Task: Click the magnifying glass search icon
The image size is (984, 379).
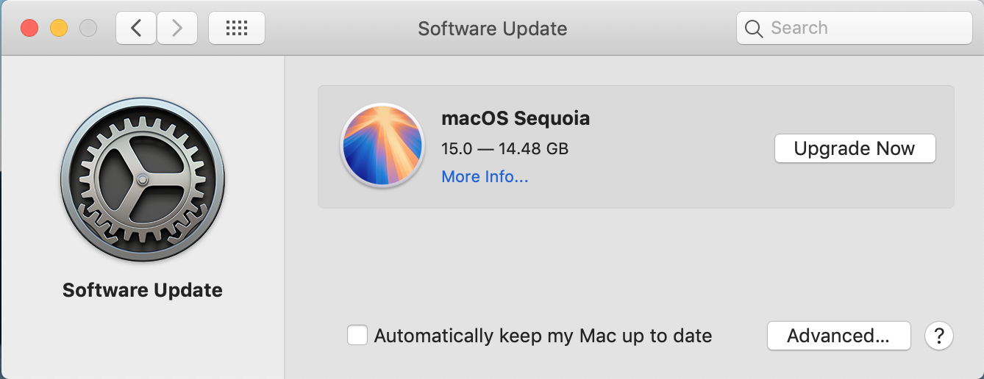Action: 754,29
